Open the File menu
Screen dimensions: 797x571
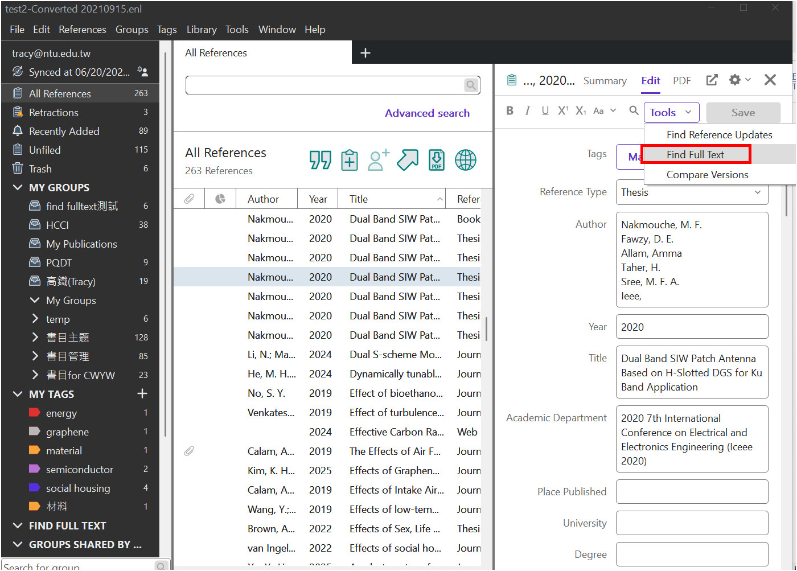pos(17,30)
